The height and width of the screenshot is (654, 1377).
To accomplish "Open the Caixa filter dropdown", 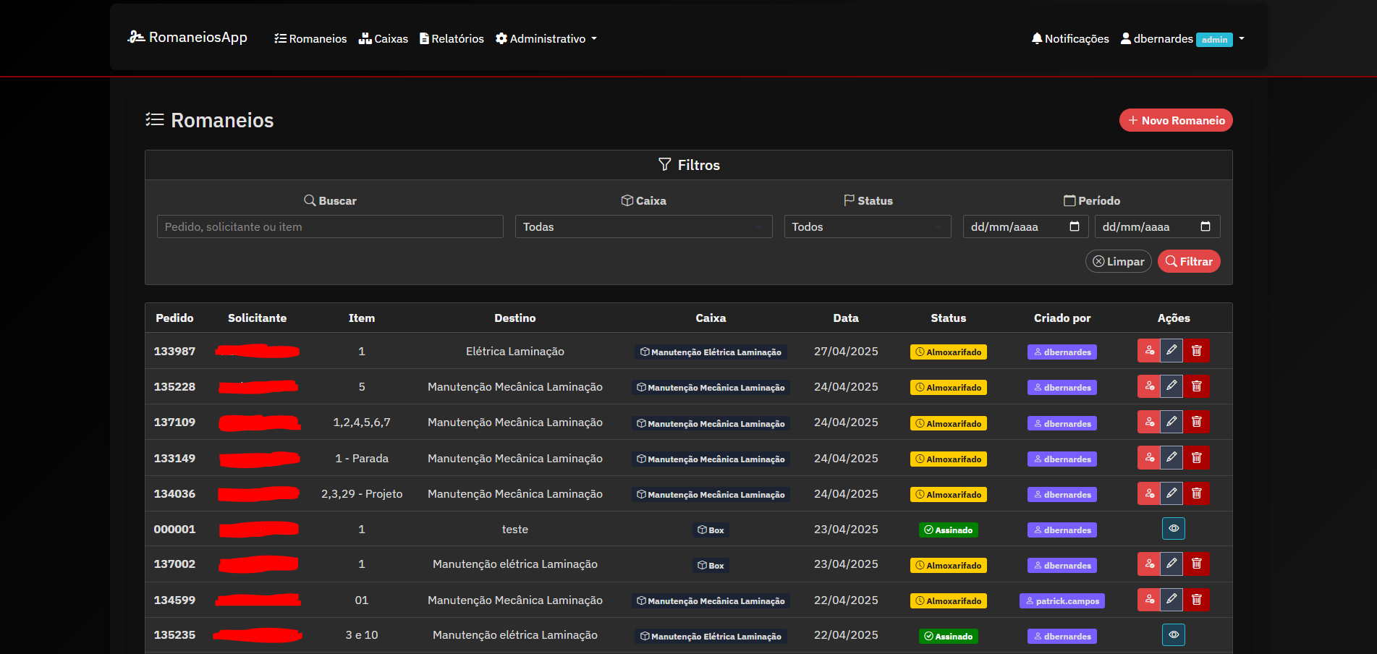I will pyautogui.click(x=643, y=226).
